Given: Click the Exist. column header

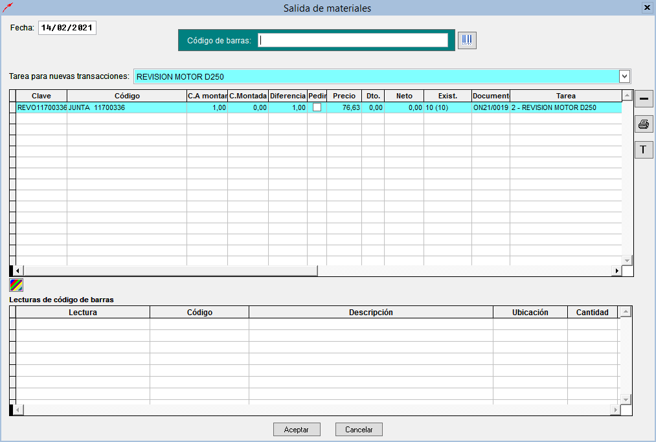Looking at the screenshot, I should click(x=447, y=96).
